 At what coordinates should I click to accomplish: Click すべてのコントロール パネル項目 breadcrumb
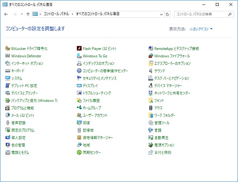coord(98,14)
